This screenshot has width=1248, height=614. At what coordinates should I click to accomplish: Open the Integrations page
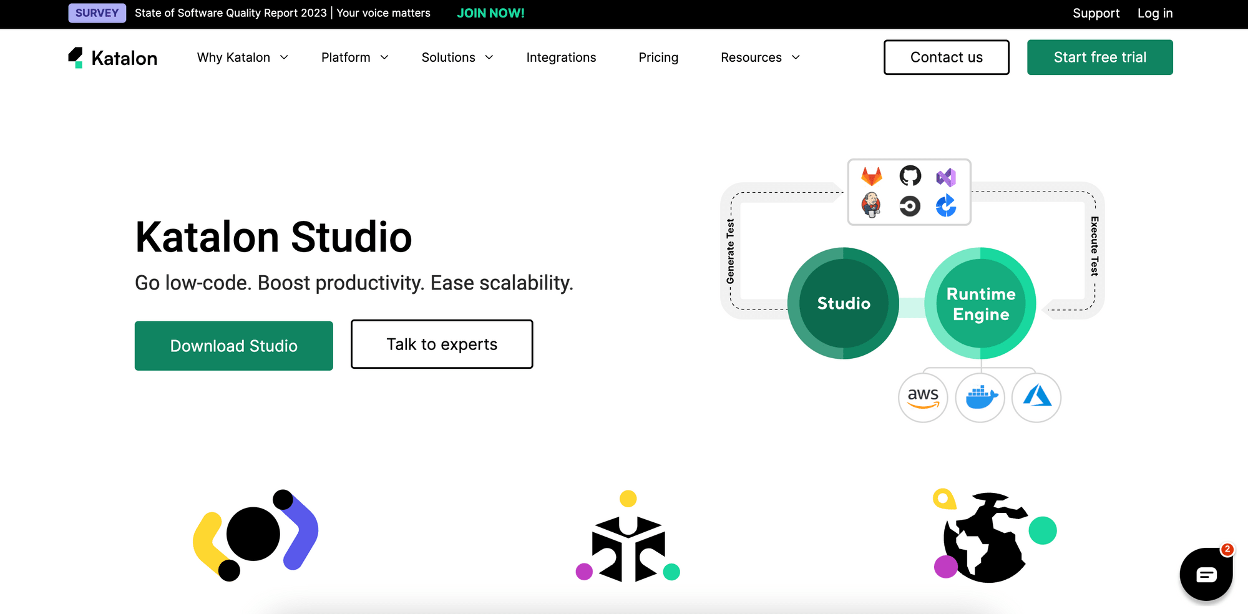tap(561, 57)
